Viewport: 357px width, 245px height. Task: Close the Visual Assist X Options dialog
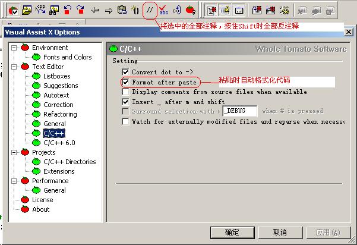[x=348, y=32]
